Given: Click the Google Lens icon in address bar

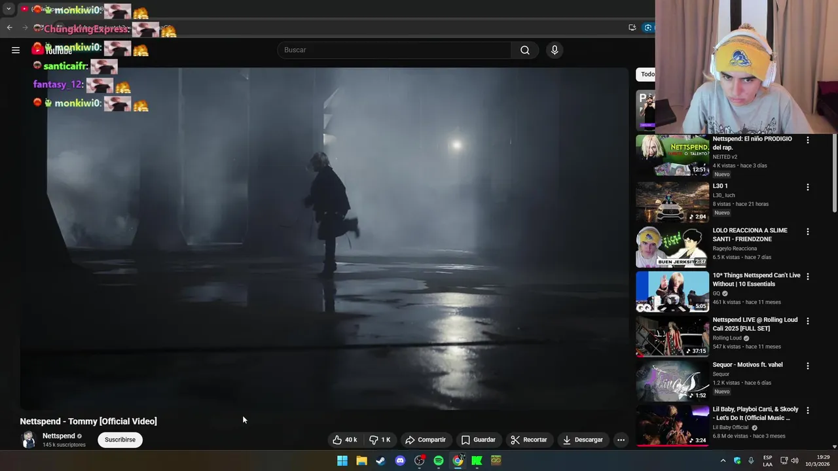Looking at the screenshot, I should [x=647, y=27].
